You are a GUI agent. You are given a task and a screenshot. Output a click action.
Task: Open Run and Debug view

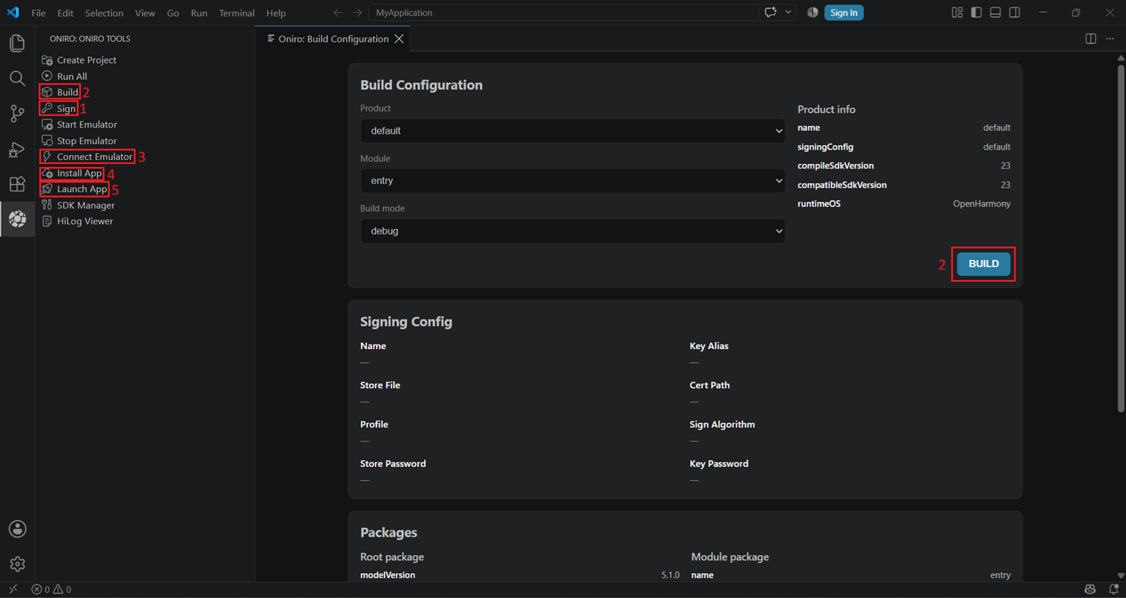[x=17, y=149]
